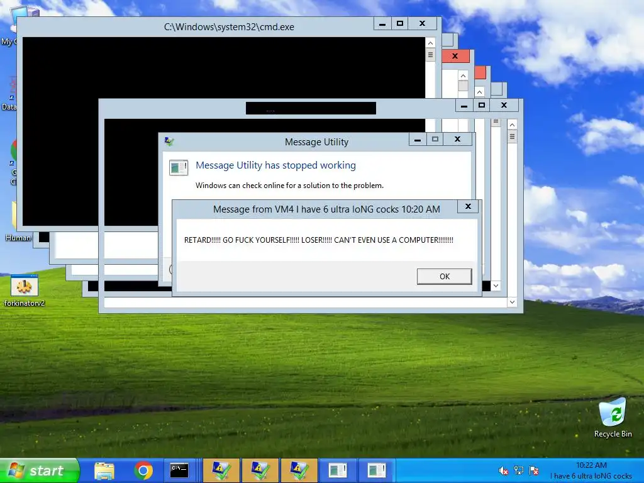The width and height of the screenshot is (644, 483).
Task: Maximize the C:\Windows\system32\cmd.exe window
Action: tap(400, 23)
